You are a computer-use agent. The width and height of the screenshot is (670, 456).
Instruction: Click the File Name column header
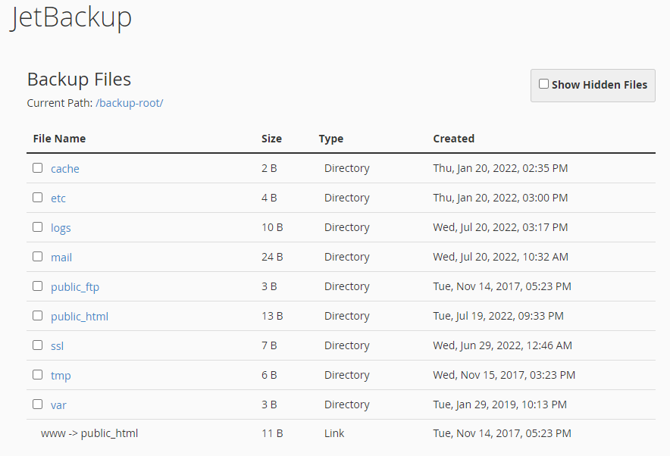pyautogui.click(x=59, y=139)
